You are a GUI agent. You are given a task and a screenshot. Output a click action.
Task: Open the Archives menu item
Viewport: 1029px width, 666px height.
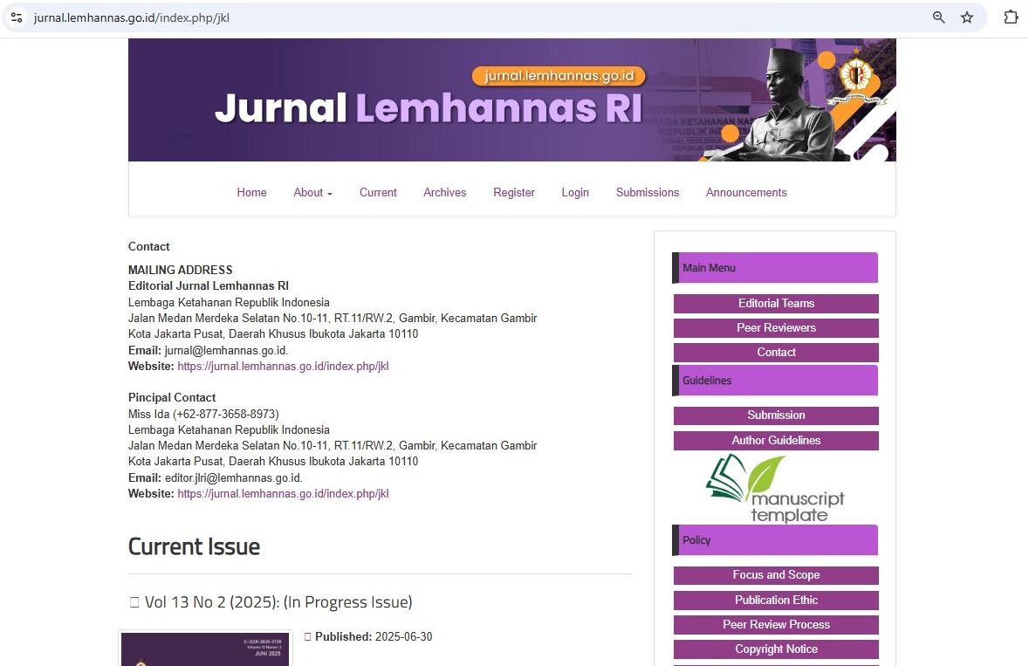pyautogui.click(x=445, y=192)
